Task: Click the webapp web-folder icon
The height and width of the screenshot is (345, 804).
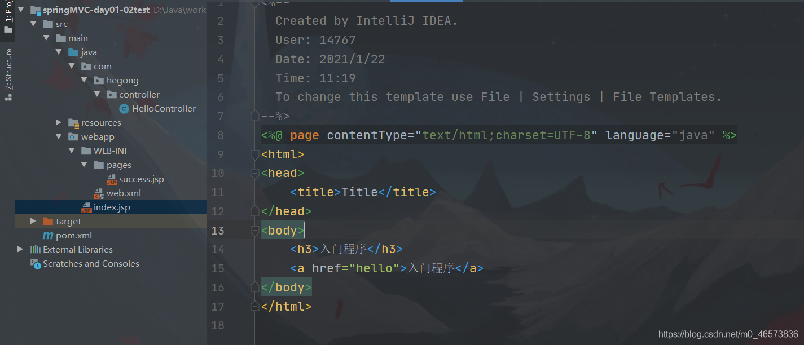Action: point(73,137)
